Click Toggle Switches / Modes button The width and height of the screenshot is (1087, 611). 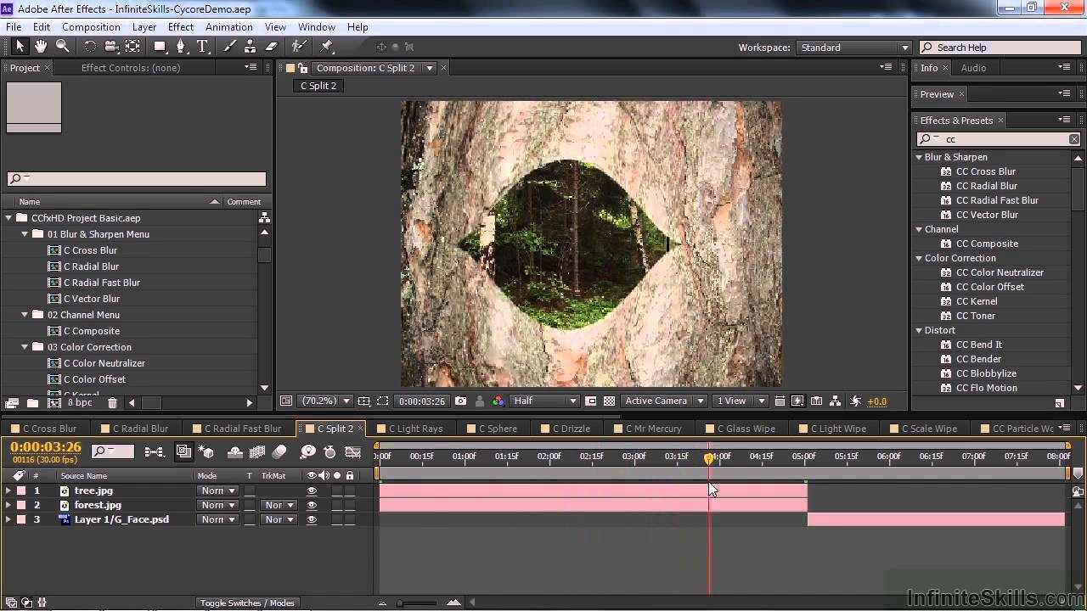pyautogui.click(x=247, y=603)
